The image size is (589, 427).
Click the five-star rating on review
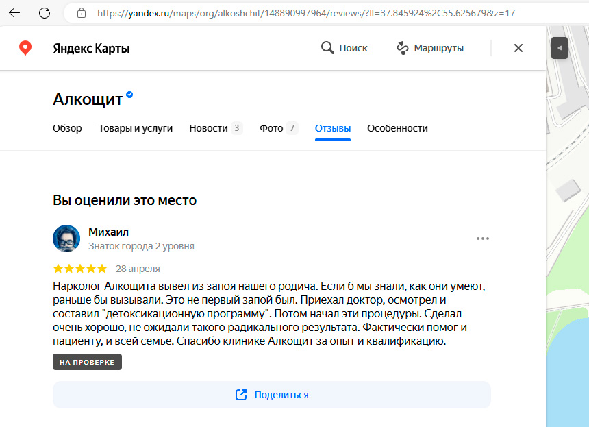click(79, 269)
